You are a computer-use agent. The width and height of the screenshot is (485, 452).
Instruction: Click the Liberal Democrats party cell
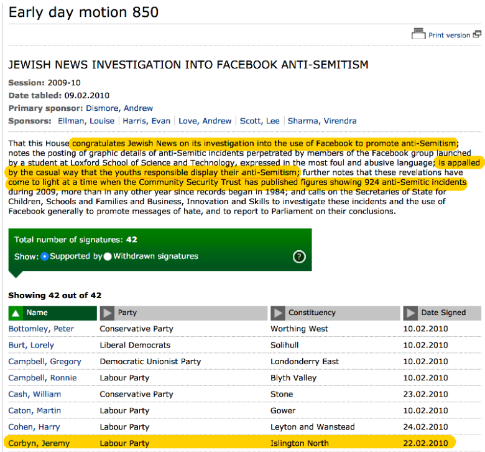coord(135,345)
